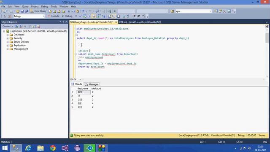Click the Cut scissors icon
This screenshot has height=152, width=270.
(x=69, y=11)
